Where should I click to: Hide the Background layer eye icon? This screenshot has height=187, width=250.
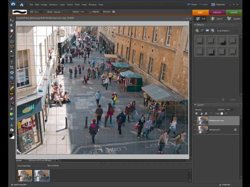tap(195, 130)
